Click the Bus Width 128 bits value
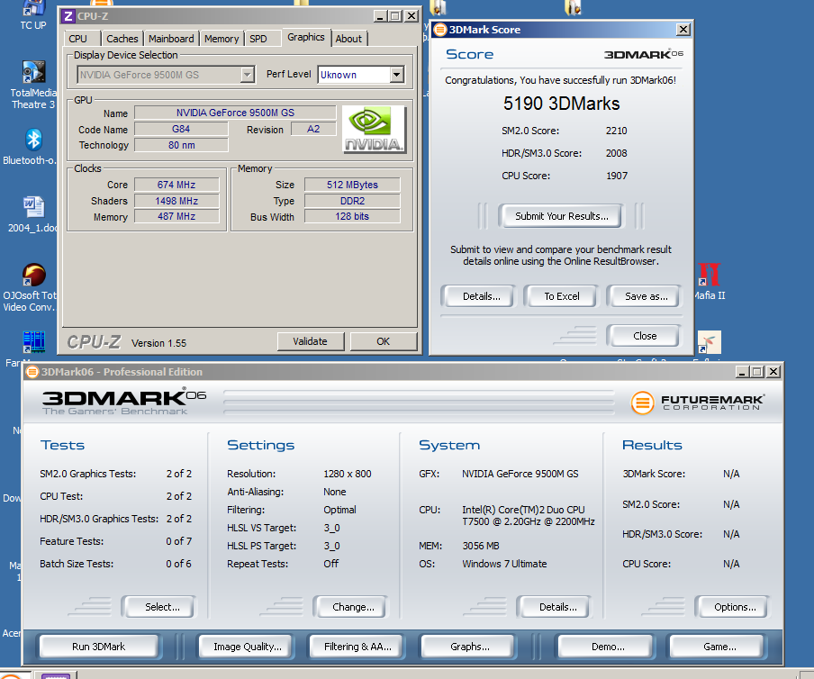The image size is (814, 679). (x=352, y=216)
